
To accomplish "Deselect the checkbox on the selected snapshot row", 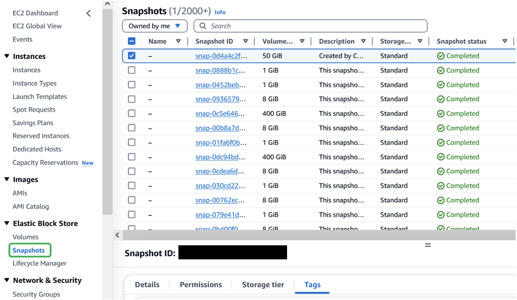I will point(132,56).
